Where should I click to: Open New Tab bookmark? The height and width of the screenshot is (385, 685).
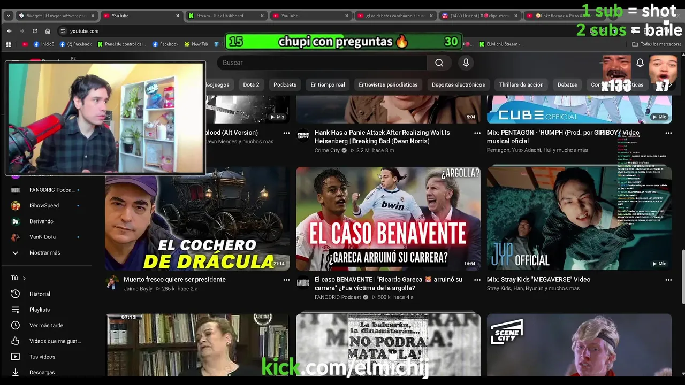196,44
